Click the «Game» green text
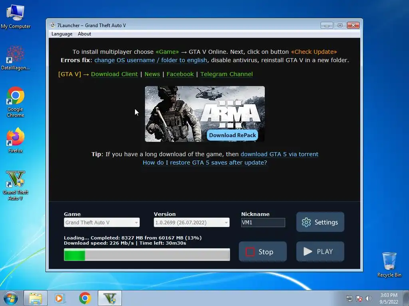The width and height of the screenshot is (409, 306). coord(167,52)
